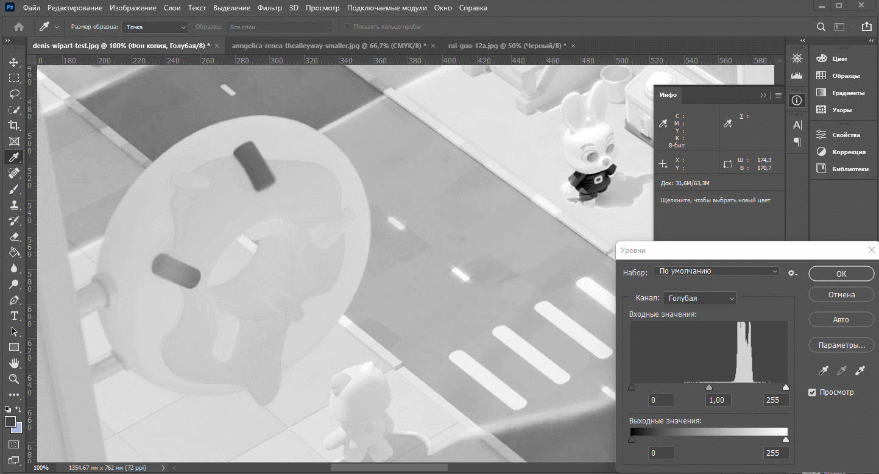
Task: Select the Zoom tool
Action: point(13,379)
